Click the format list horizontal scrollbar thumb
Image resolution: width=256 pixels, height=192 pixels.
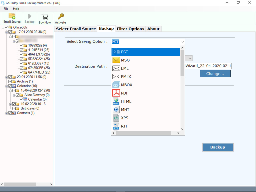click(x=143, y=133)
